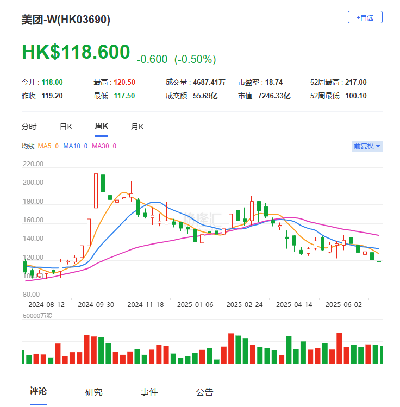This screenshot has height=407, width=400.
Task: Open the 研究 tab
Action: tap(93, 392)
